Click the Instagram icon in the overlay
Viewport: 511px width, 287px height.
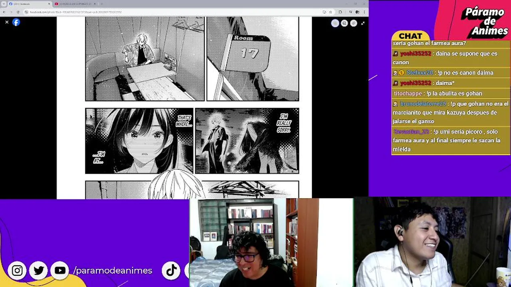(17, 271)
